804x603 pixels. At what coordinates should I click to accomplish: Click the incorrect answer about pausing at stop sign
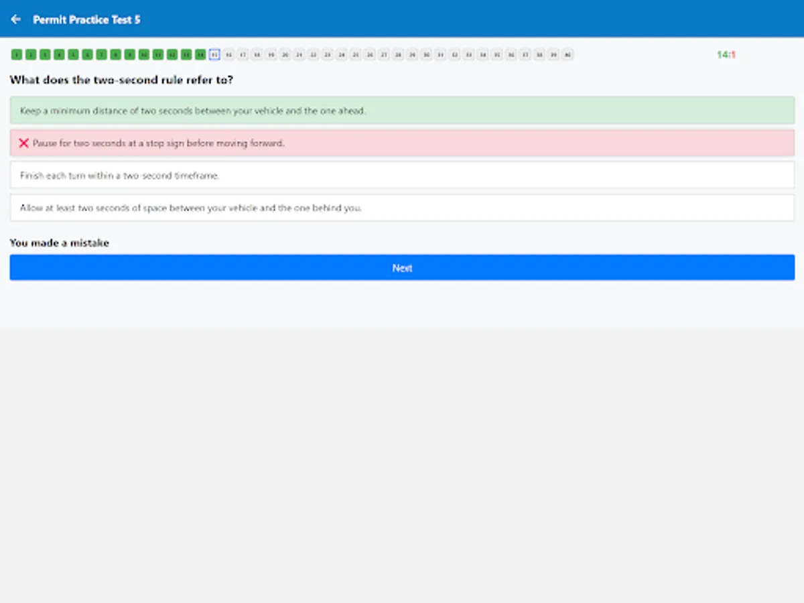pos(402,143)
